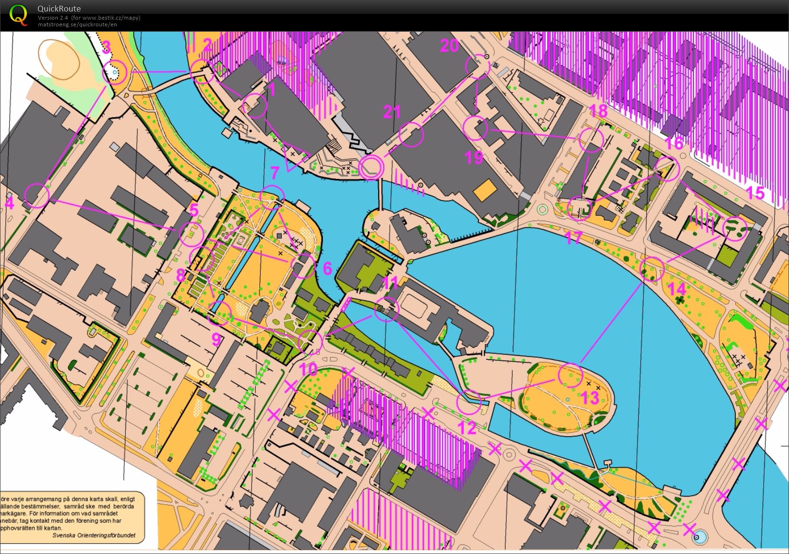The image size is (789, 554).
Task: Click control number 6 label
Action: coord(327,269)
